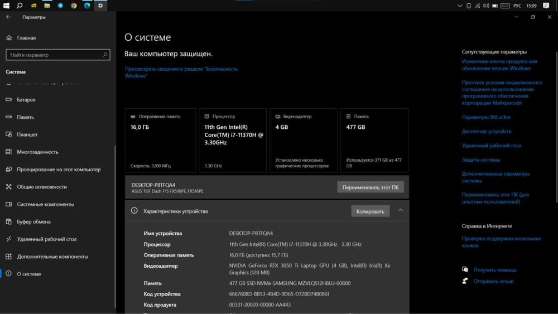The height and width of the screenshot is (314, 558).
Task: Open the notification center icon
Action: [546, 6]
